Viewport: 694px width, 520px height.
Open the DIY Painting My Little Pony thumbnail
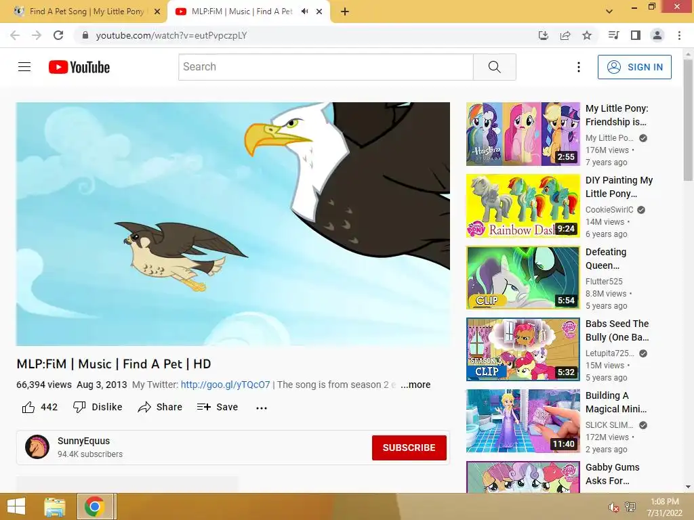[523, 206]
